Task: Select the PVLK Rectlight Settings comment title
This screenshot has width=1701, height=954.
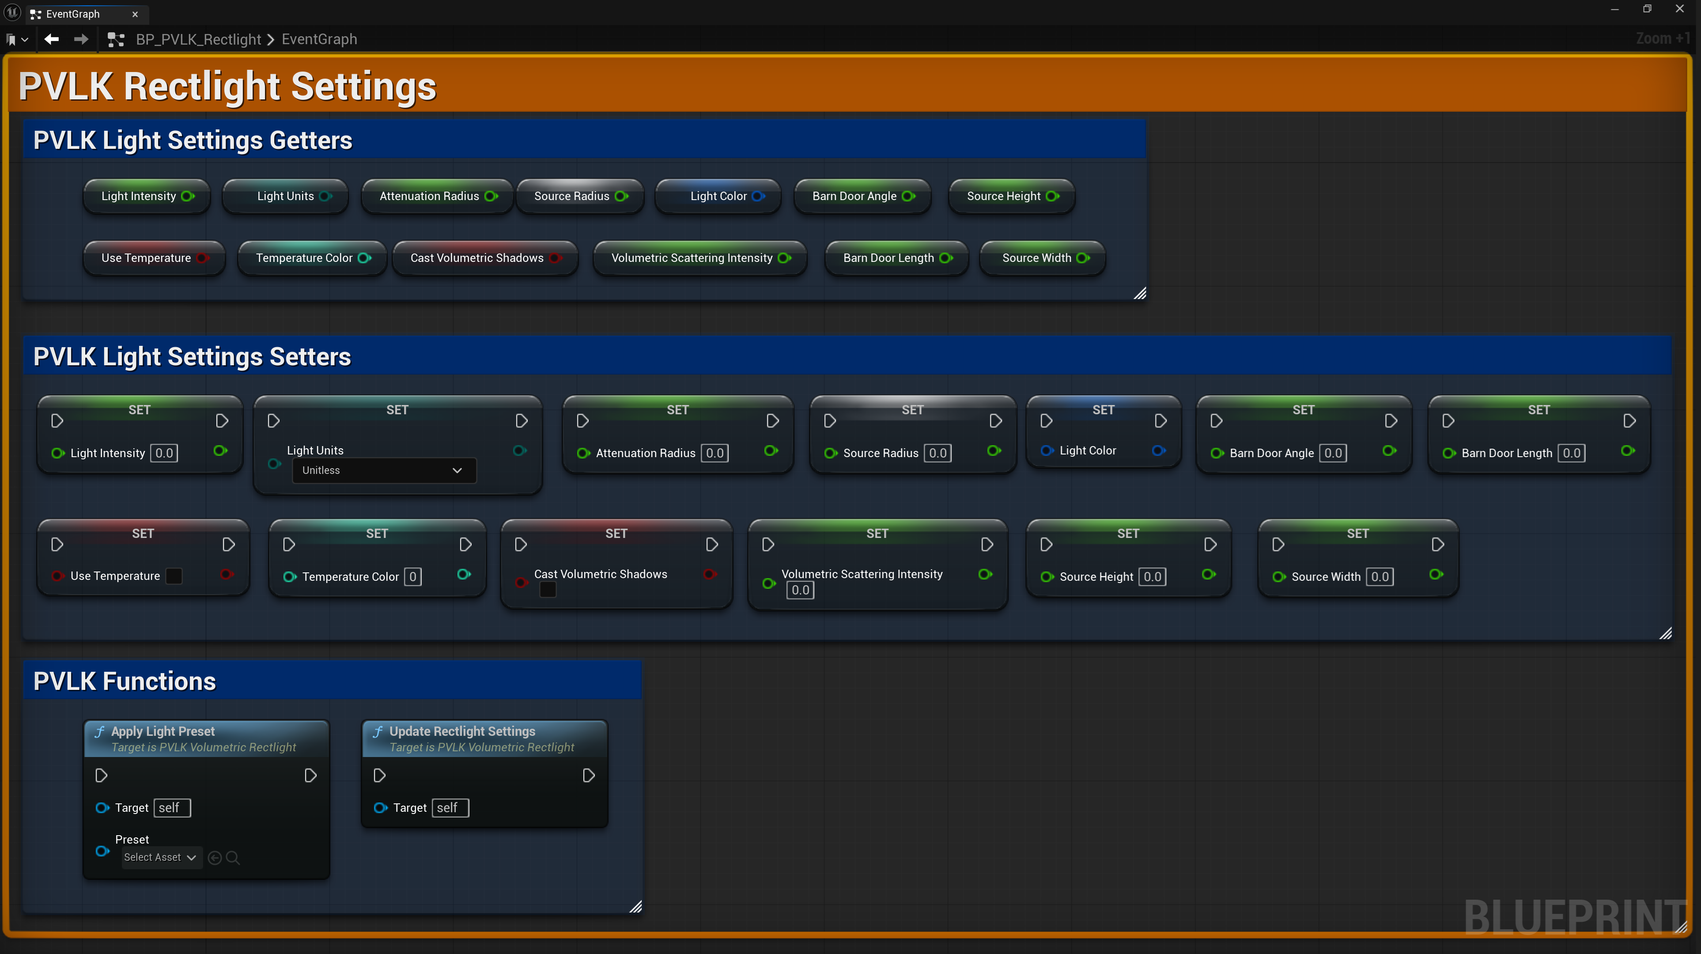Action: pyautogui.click(x=228, y=86)
